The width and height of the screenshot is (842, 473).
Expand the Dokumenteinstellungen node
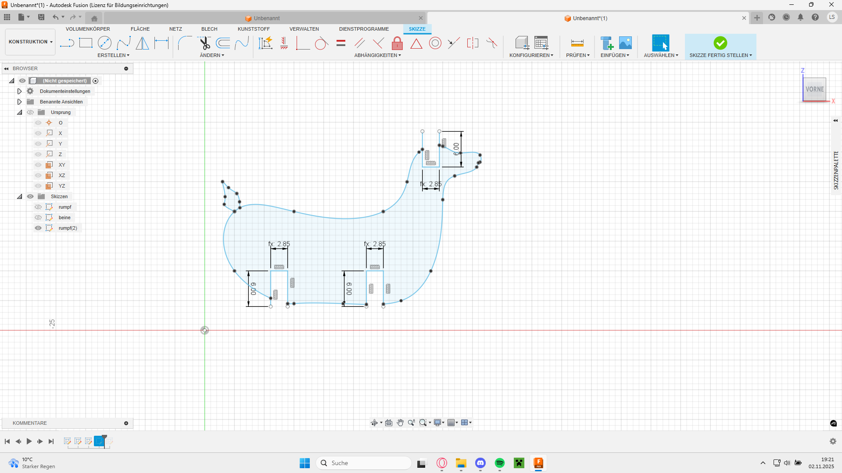coord(19,91)
